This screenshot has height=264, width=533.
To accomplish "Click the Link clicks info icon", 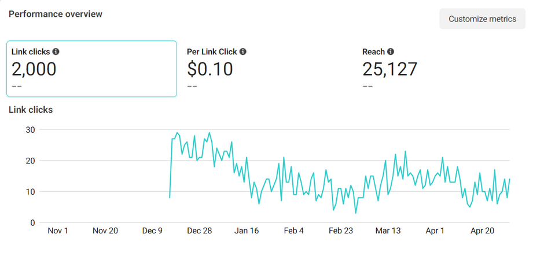I will click(x=56, y=51).
